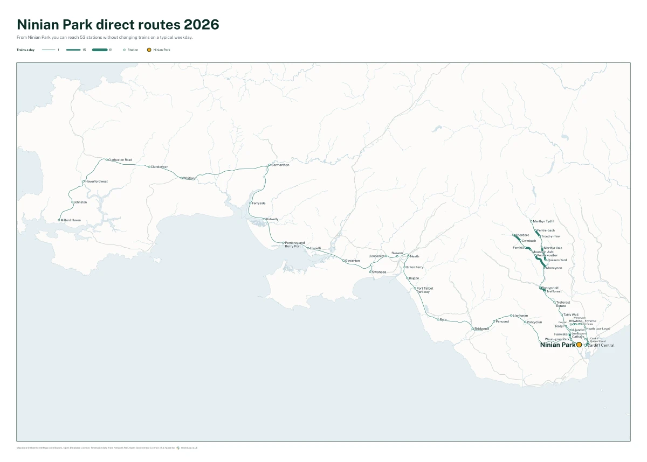The image size is (647, 462).
Task: Click the large Ninian Park map label
Action: 557,345
